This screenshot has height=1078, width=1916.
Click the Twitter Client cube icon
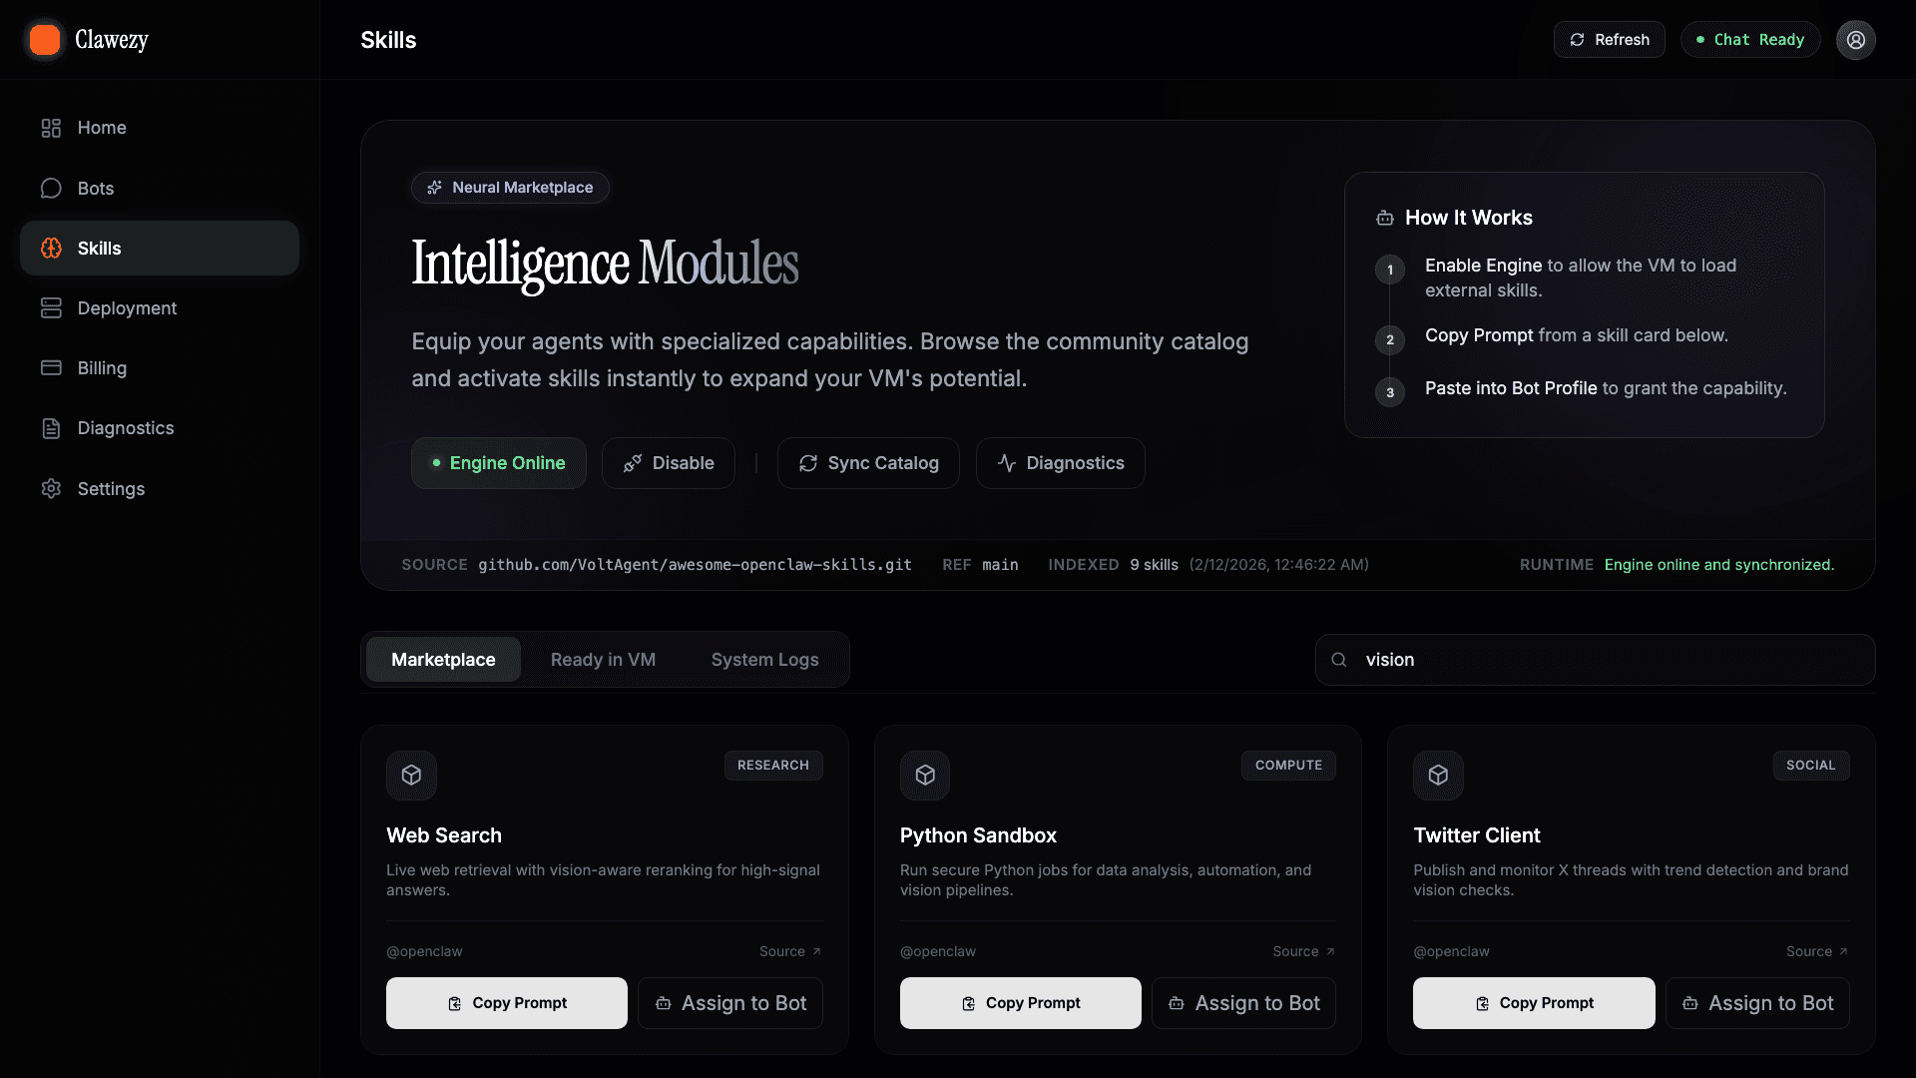(1438, 776)
